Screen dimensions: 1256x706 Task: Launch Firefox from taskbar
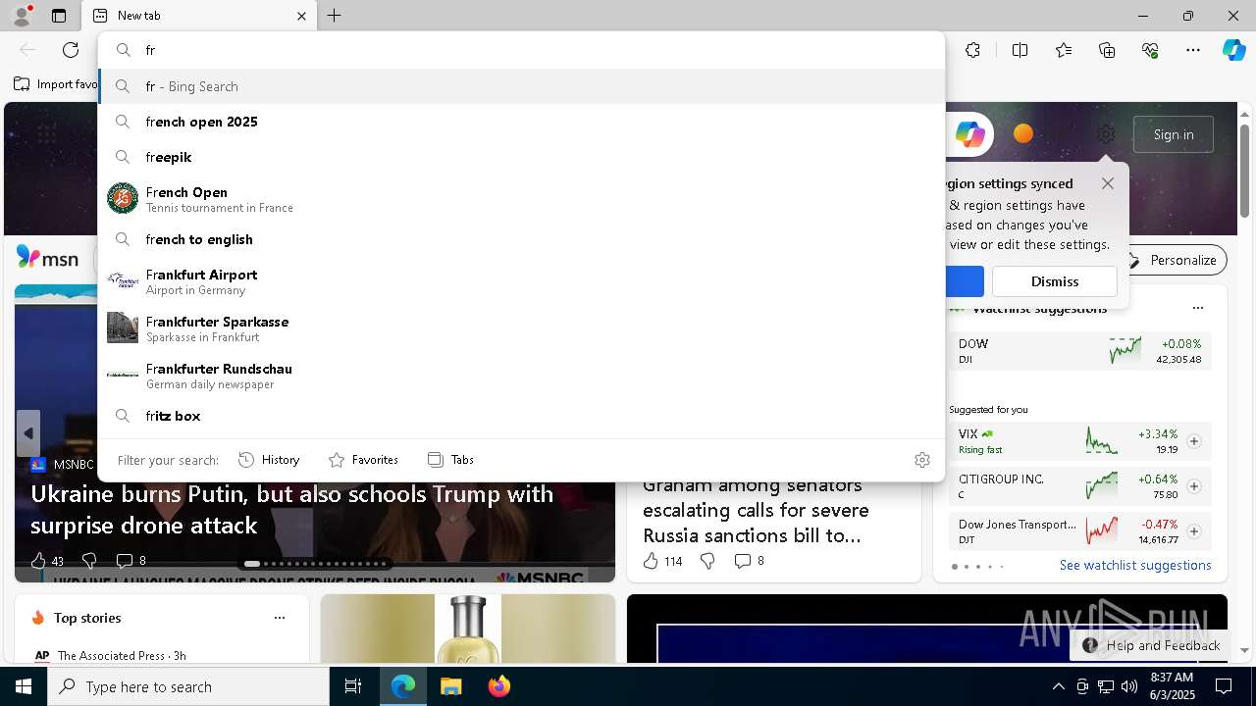click(498, 686)
